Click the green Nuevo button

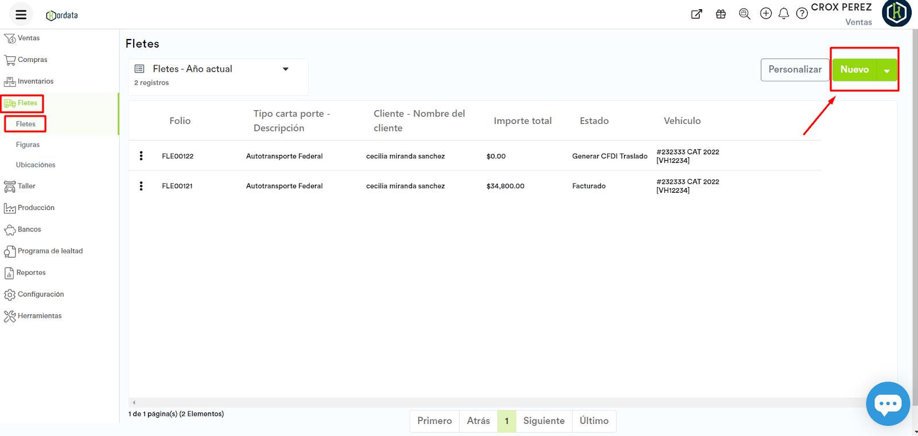[x=854, y=70]
